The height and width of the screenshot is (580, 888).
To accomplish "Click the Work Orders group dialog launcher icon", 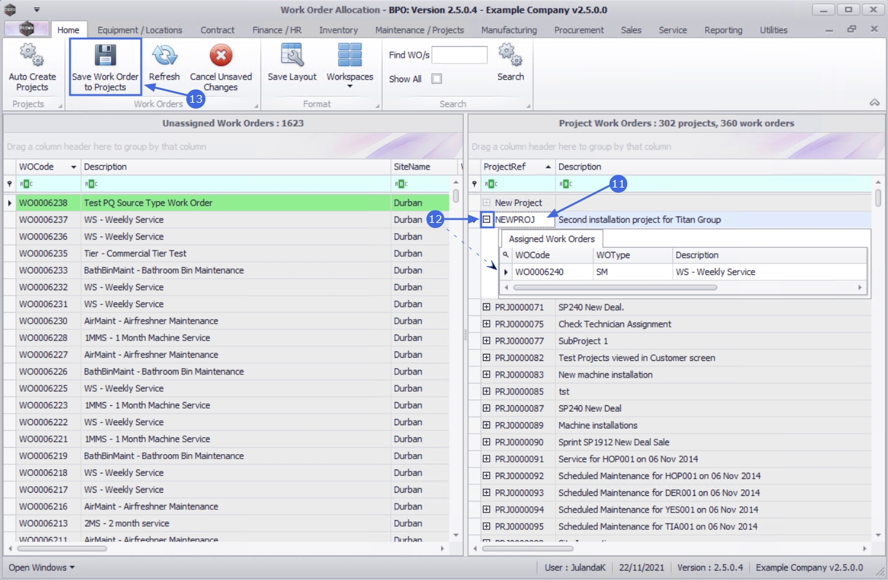I will pos(256,106).
